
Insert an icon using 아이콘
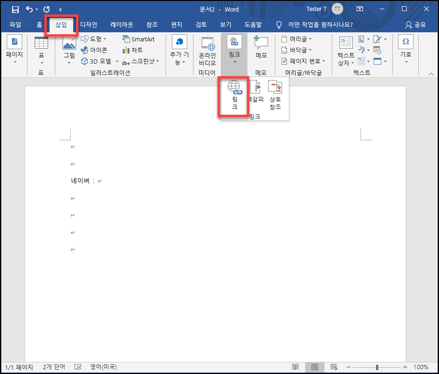[x=94, y=50]
